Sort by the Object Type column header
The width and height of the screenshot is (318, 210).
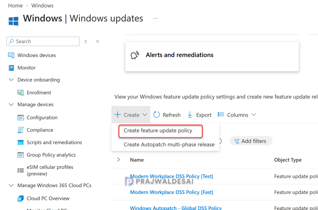coord(288,160)
